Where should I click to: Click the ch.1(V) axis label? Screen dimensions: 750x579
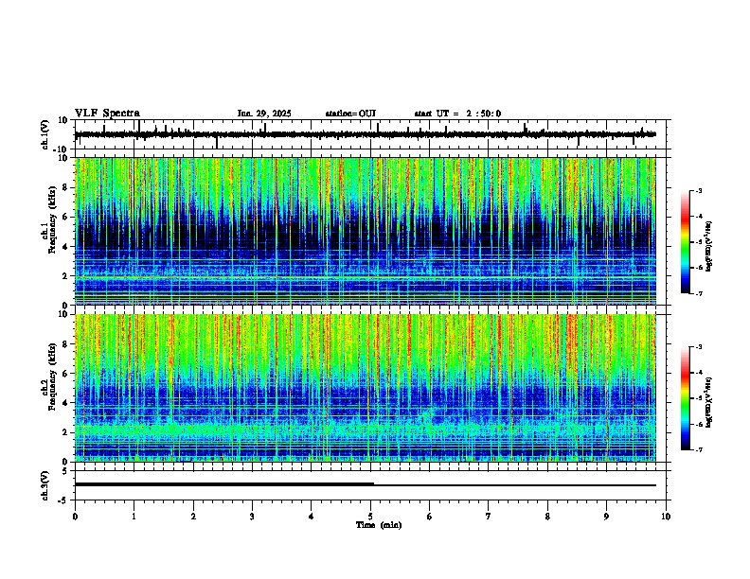(45, 134)
